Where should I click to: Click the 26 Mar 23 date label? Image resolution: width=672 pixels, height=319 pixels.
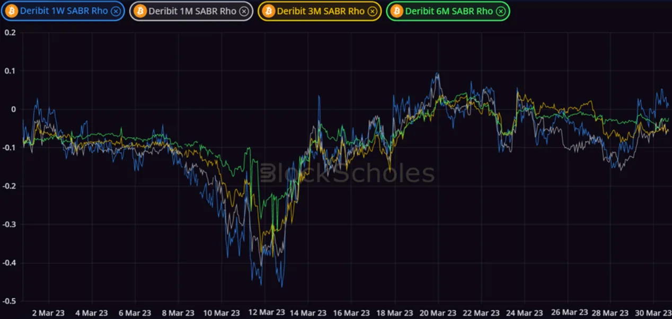coord(569,313)
